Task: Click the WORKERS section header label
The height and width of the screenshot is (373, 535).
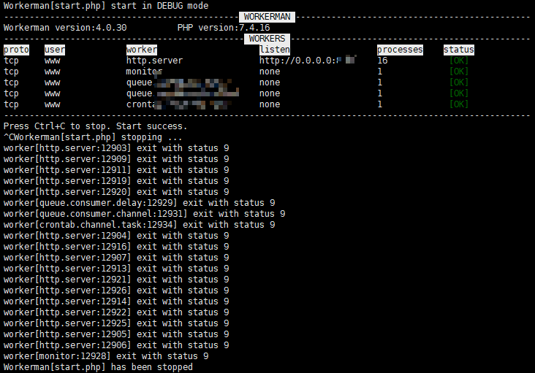Action: click(267, 39)
